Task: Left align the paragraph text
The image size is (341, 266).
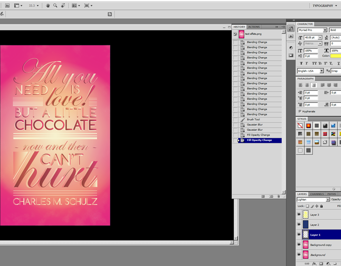Action: coord(301,85)
